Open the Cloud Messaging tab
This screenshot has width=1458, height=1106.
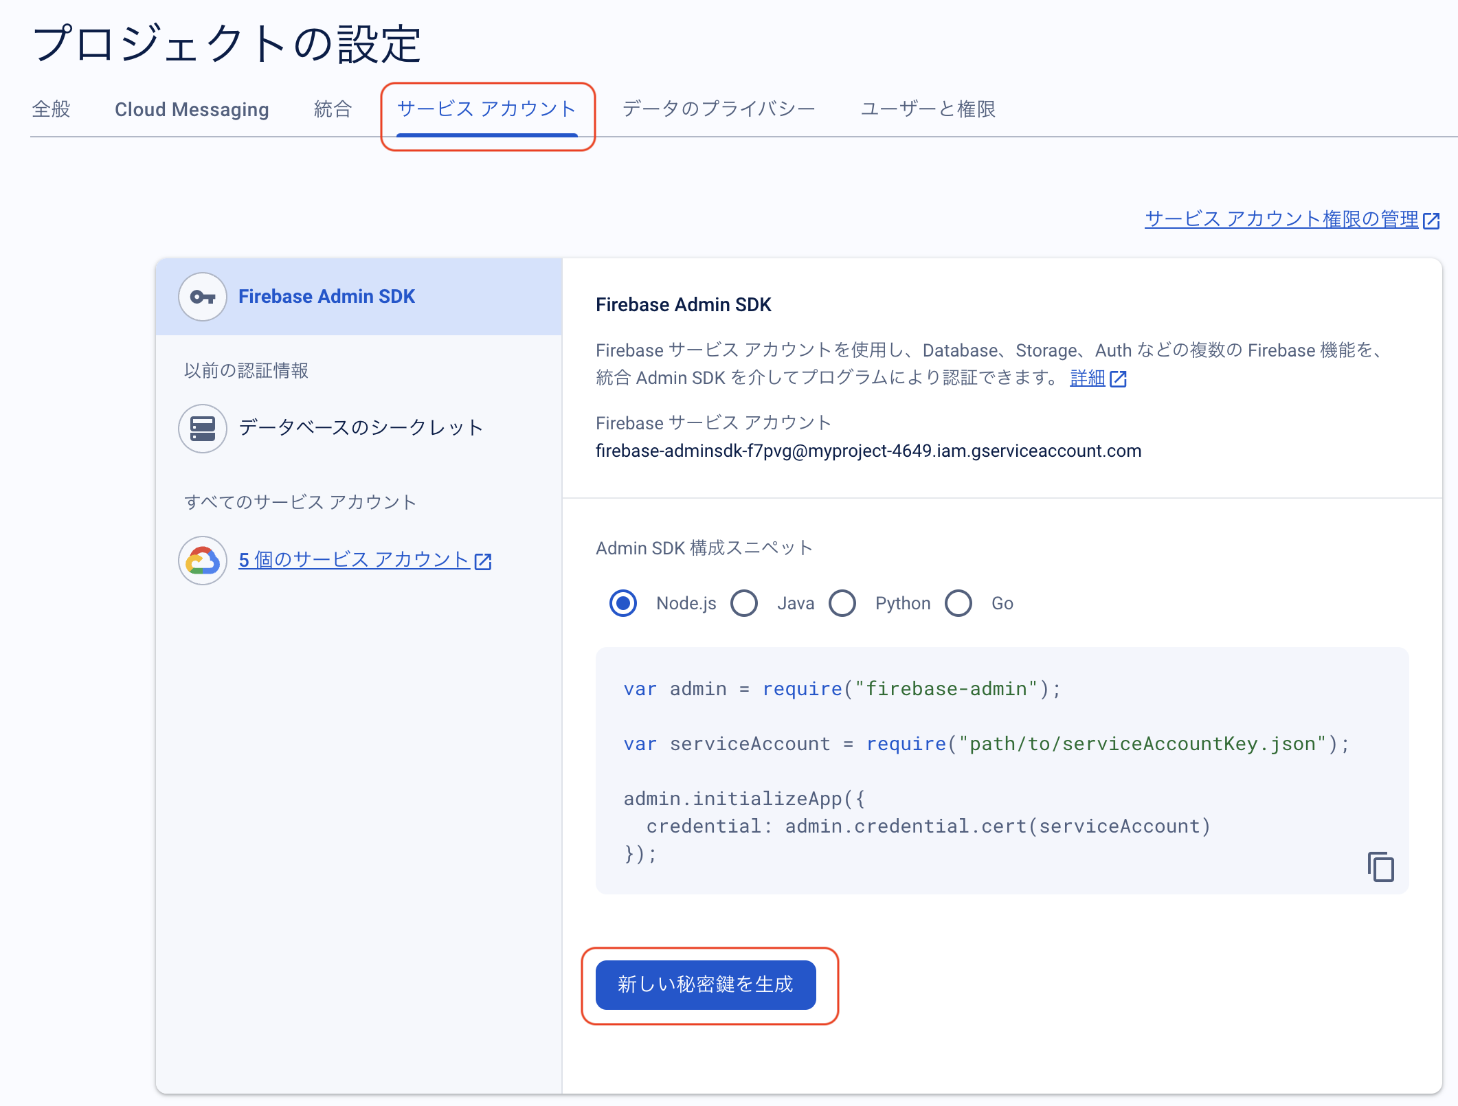192,109
